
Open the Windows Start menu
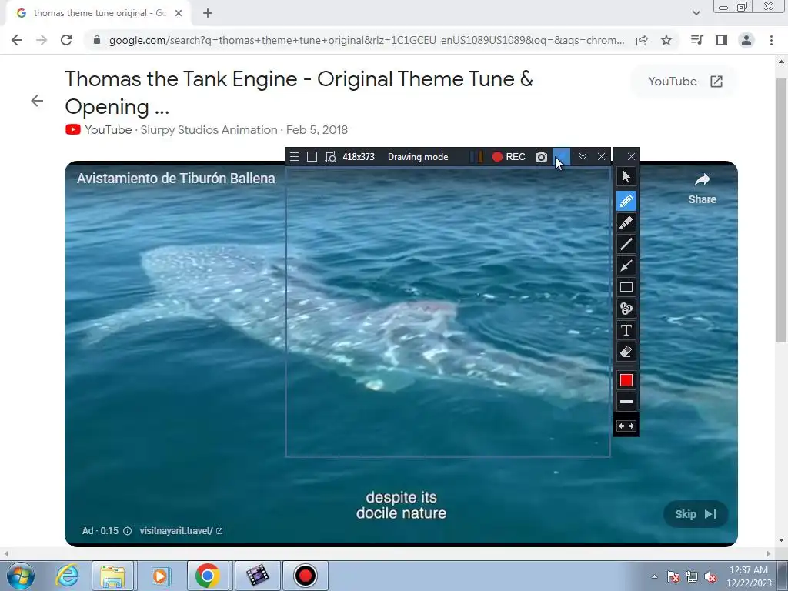point(20,576)
